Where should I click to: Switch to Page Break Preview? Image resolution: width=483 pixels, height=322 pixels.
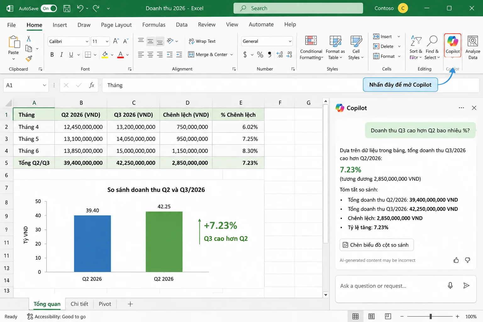(388, 316)
